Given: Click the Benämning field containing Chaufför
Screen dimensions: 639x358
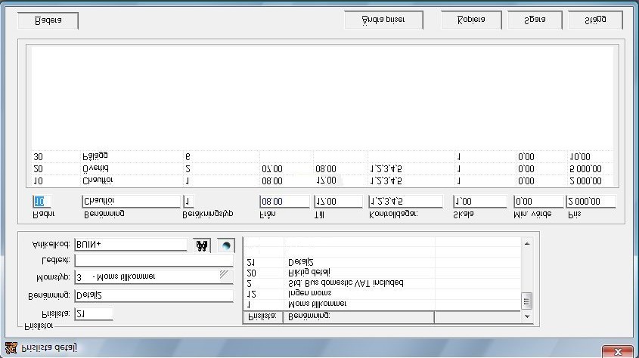Looking at the screenshot, I should [131, 201].
